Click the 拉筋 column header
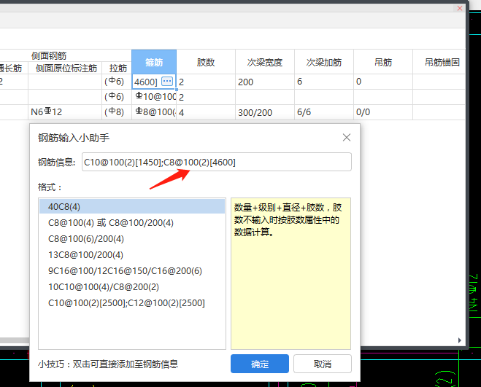Image resolution: width=481 pixels, height=387 pixels. (x=117, y=68)
